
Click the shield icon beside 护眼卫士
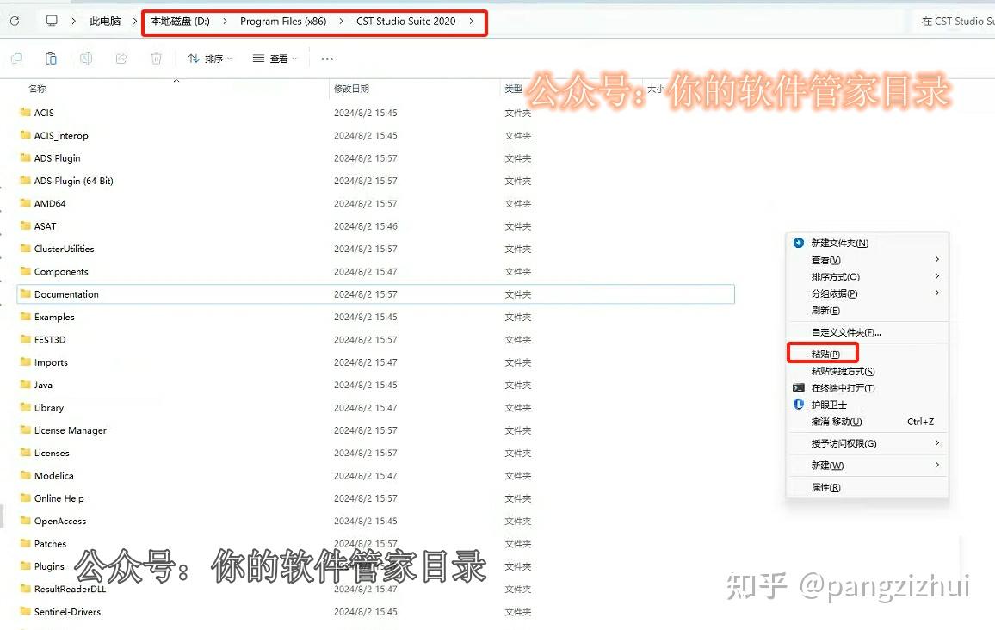[x=798, y=405]
